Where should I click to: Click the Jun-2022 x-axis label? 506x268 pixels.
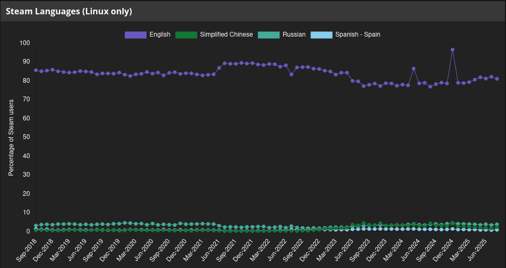277,250
